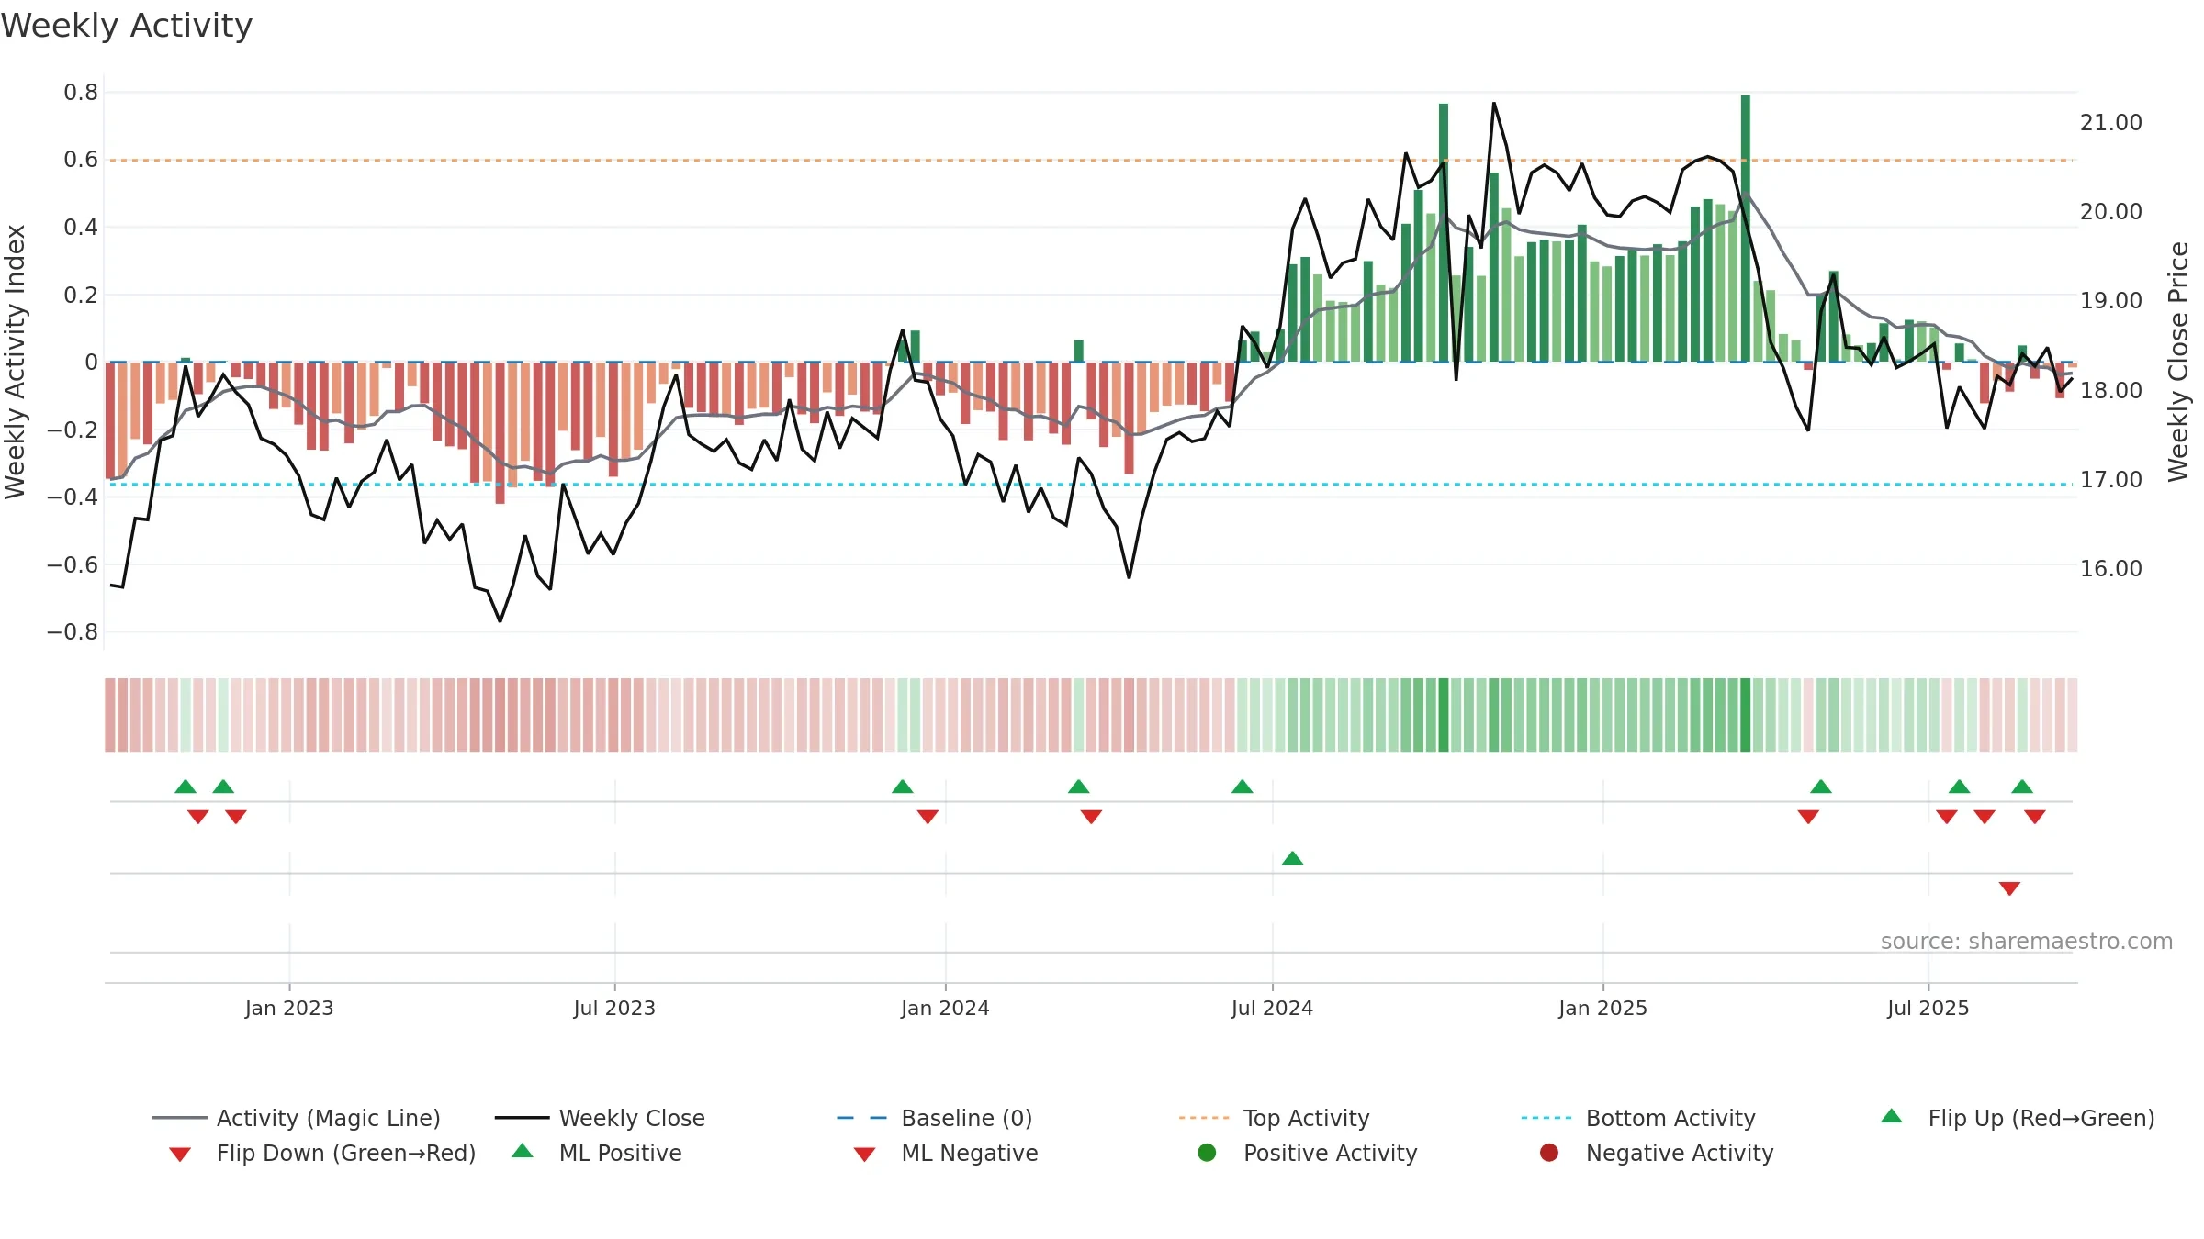Toggle Flip Down (Green→Red) legend entry
This screenshot has height=1239, width=2204.
coord(322,1153)
